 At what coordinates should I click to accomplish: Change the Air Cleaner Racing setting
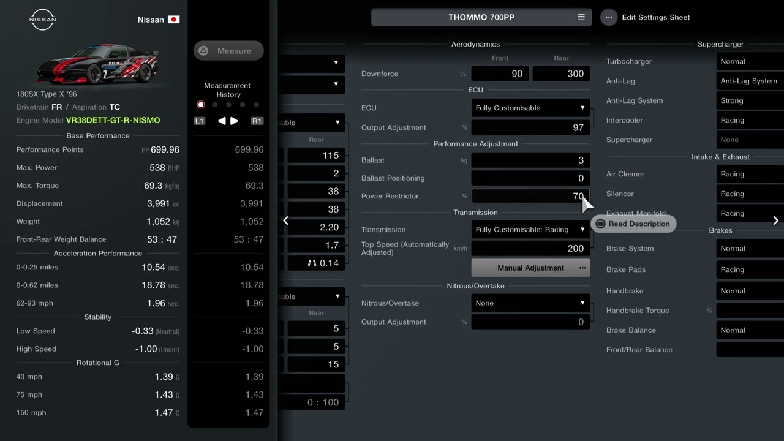[750, 174]
